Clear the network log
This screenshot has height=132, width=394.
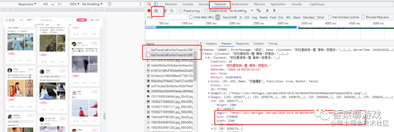pos(156,11)
